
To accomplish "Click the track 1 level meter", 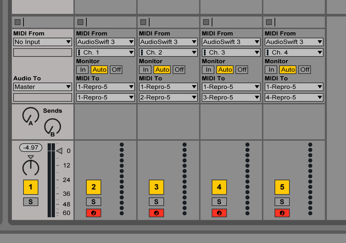I will tap(51, 180).
